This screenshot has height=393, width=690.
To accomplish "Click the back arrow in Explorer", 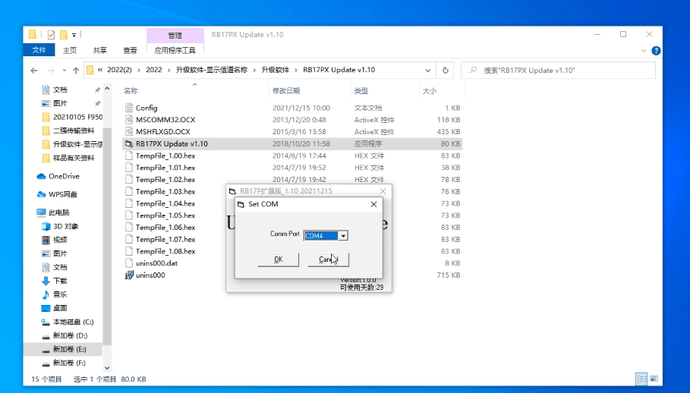I will (34, 70).
